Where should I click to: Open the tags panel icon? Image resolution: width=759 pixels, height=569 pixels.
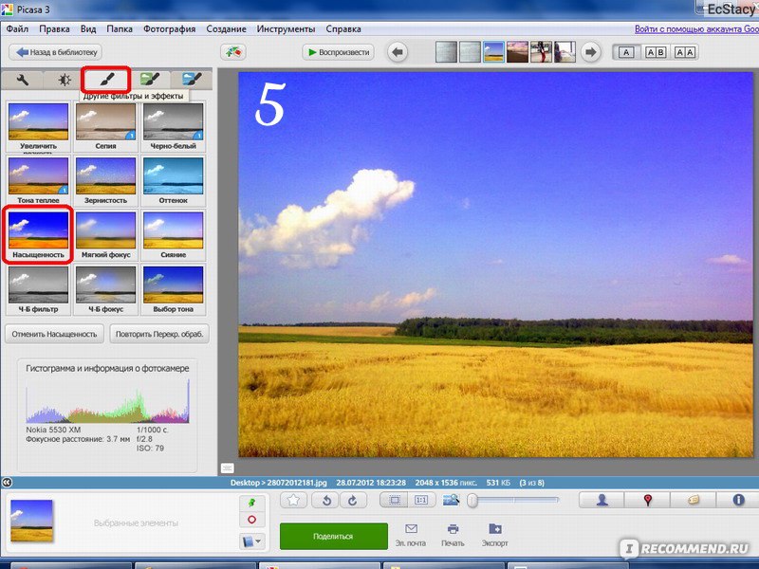click(694, 500)
